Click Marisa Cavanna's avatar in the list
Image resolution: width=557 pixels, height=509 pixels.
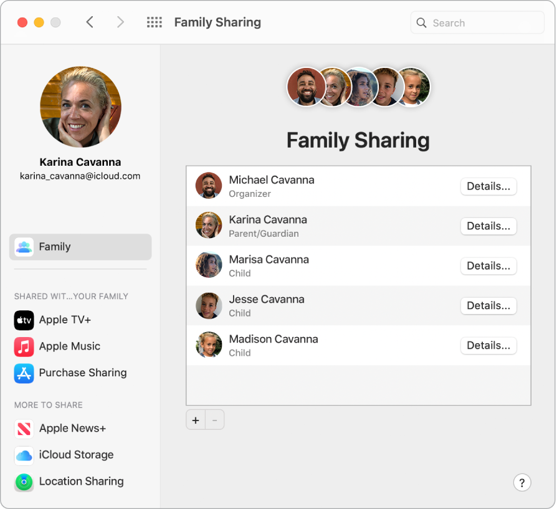pyautogui.click(x=209, y=265)
